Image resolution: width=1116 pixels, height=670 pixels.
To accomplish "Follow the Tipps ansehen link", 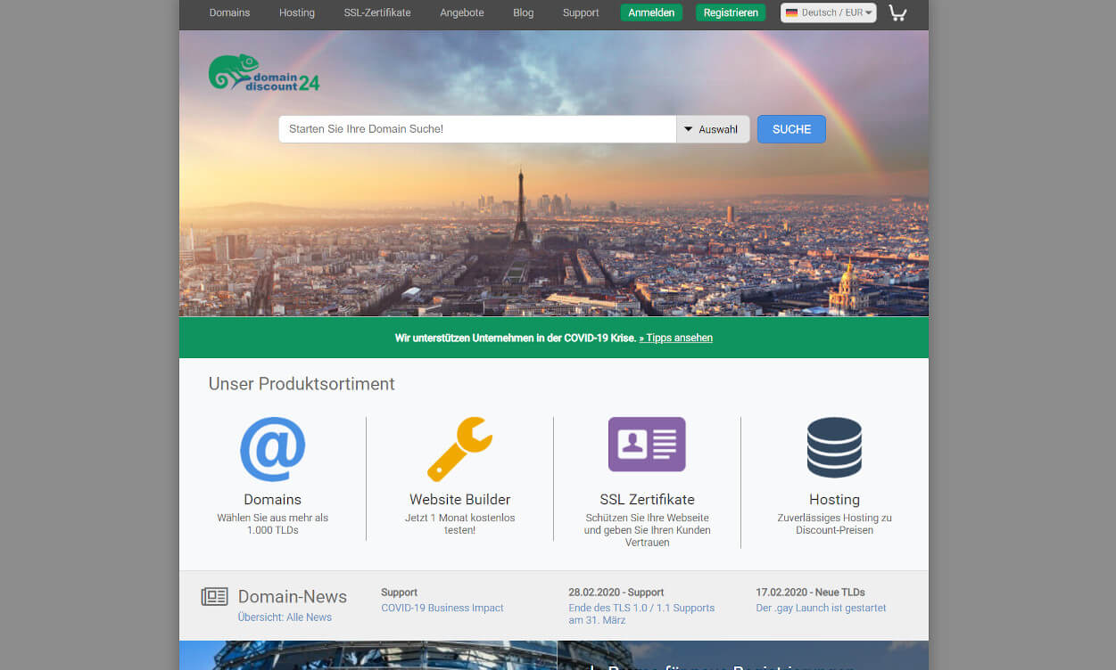I will [675, 338].
